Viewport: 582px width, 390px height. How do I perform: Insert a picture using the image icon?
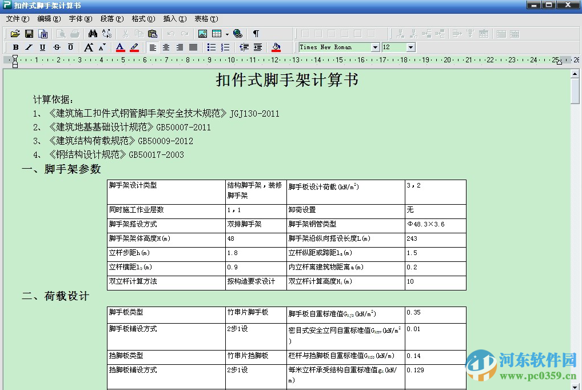pyautogui.click(x=201, y=33)
